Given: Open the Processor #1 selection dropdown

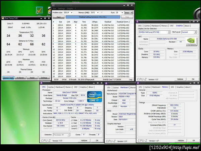Looking at the screenshot, I should tap(69, 135).
